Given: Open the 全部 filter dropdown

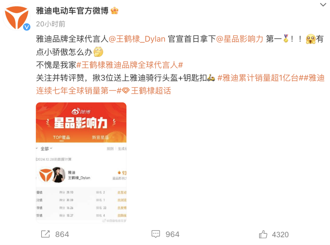Looking at the screenshot, I should click(46, 149).
